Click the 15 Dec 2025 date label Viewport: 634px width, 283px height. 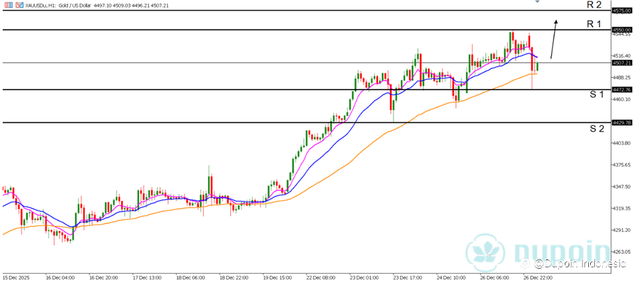click(x=15, y=278)
